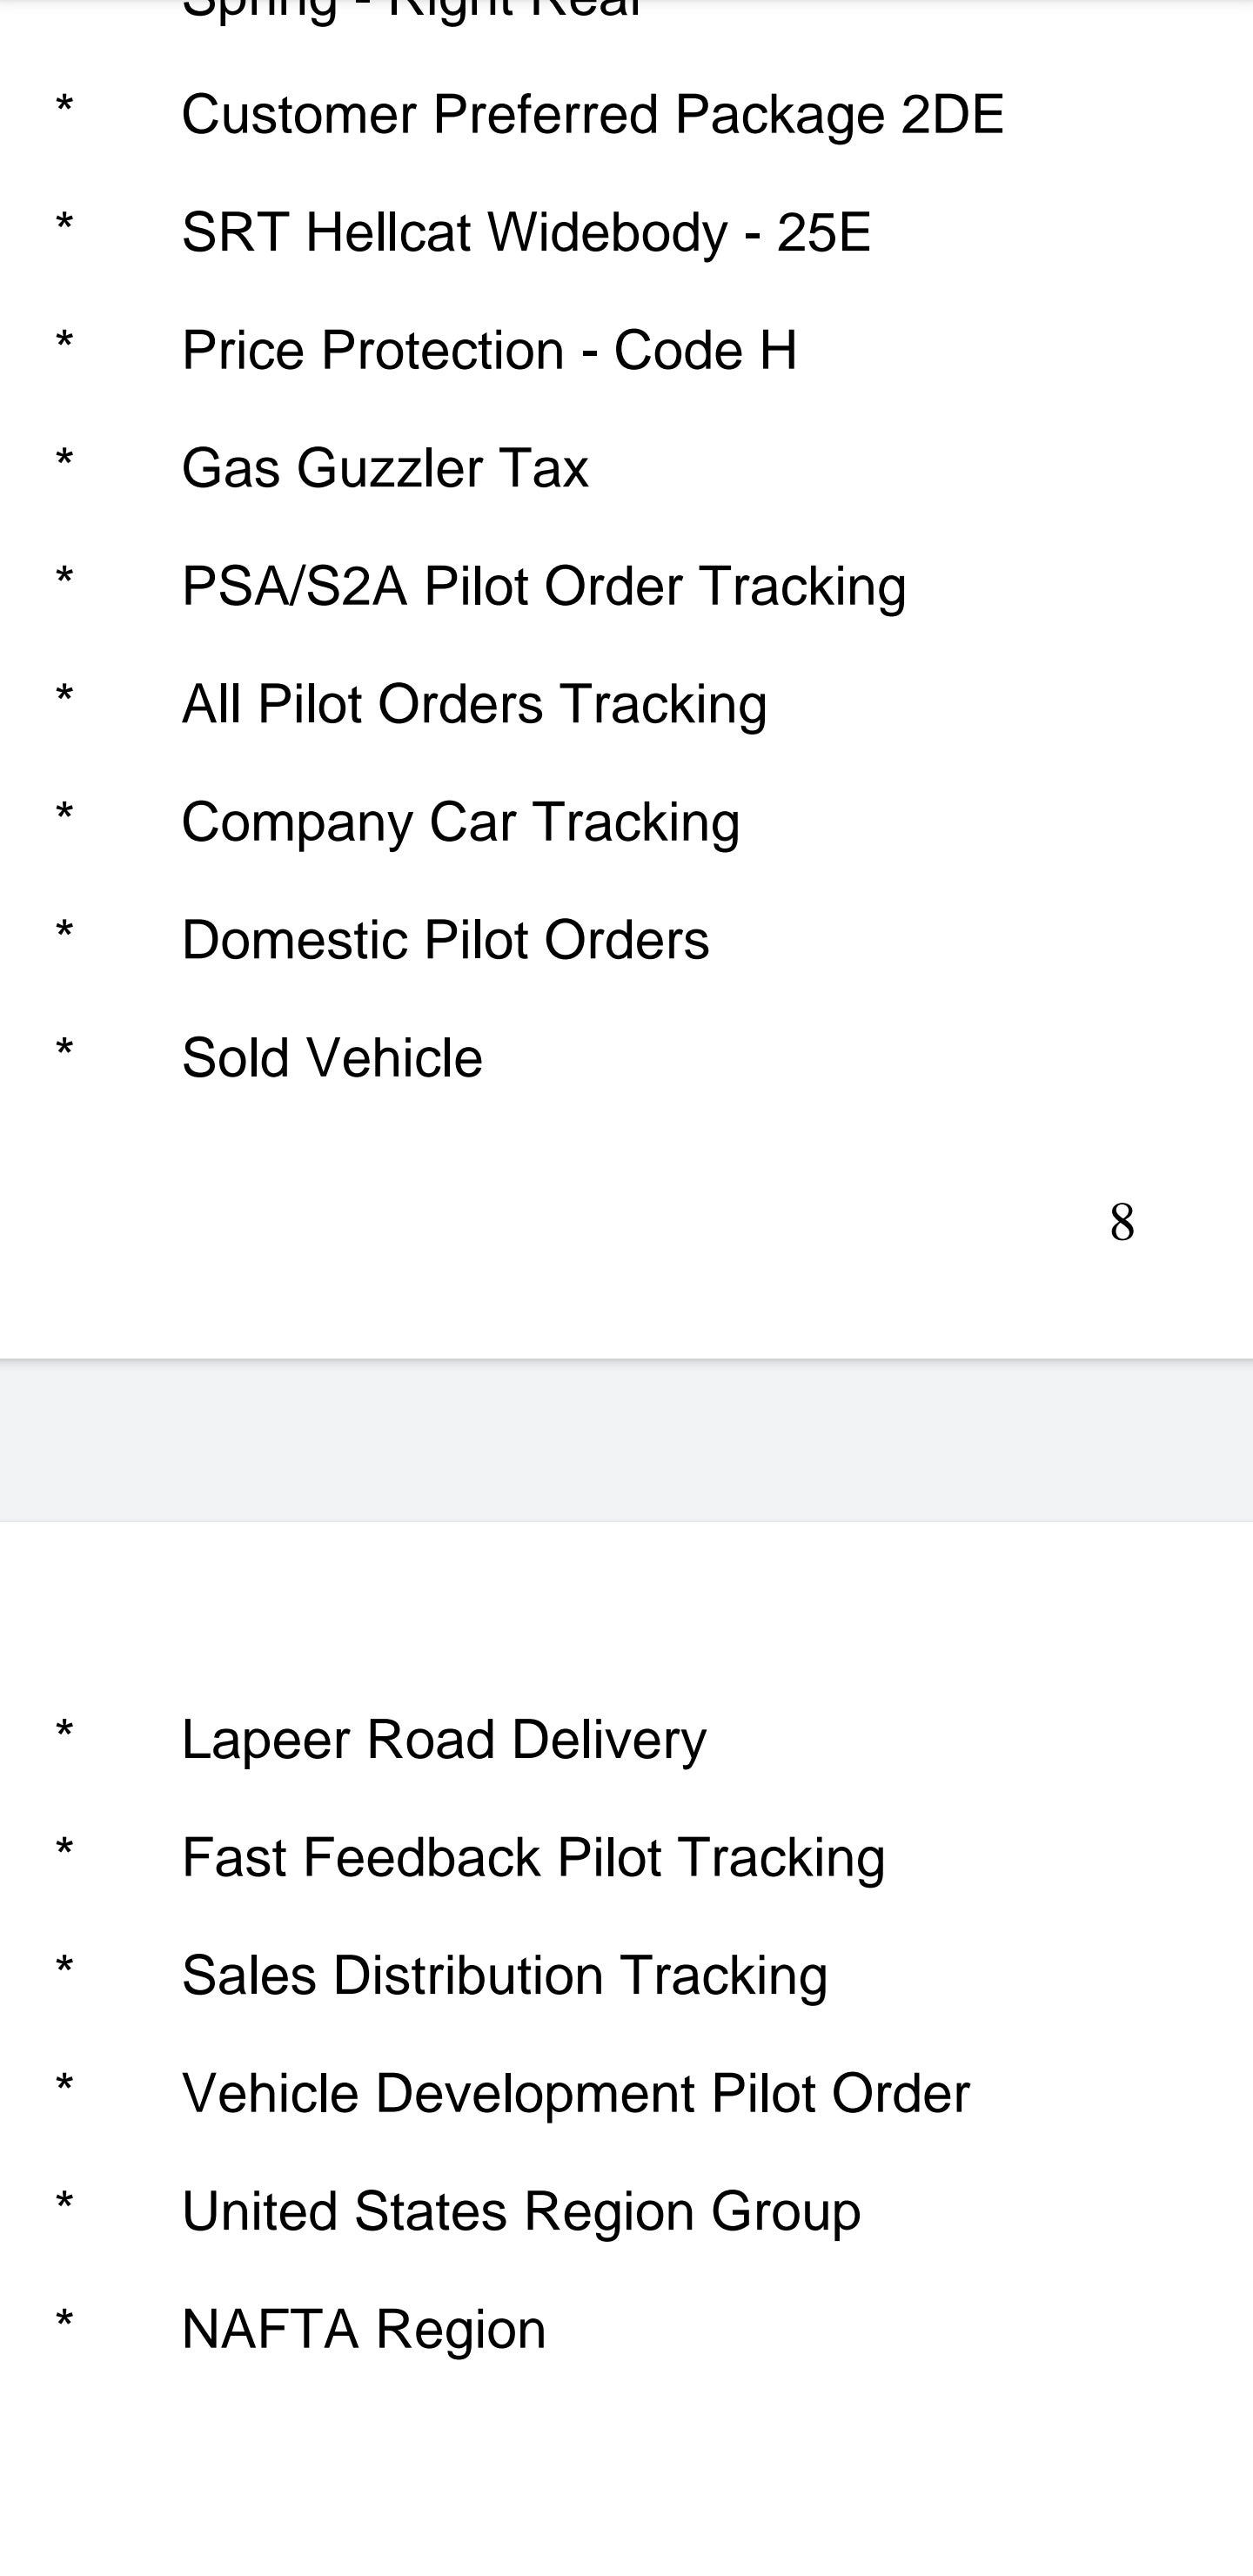Tap the 'Sales Distribution Tracking' entry
This screenshot has height=2576, width=1253.
tap(504, 1976)
